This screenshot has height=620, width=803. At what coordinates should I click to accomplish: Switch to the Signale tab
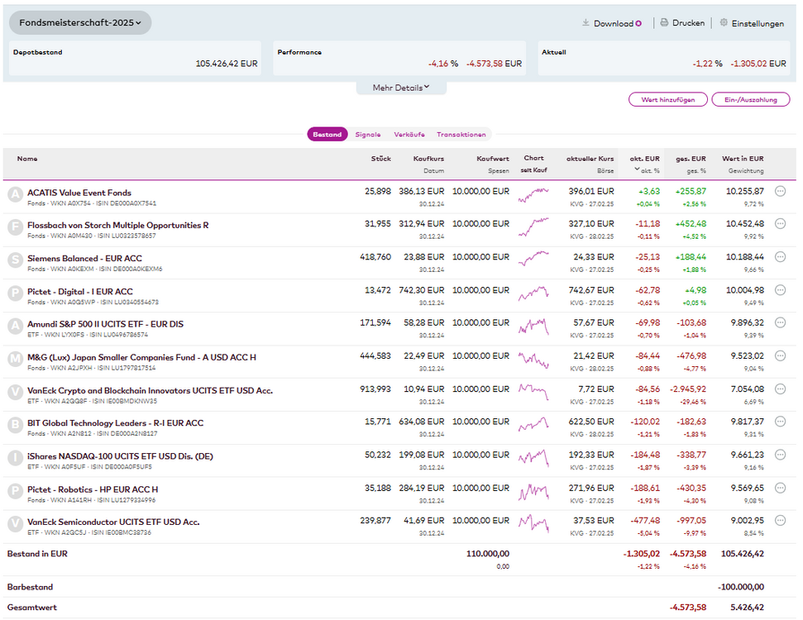pyautogui.click(x=368, y=134)
